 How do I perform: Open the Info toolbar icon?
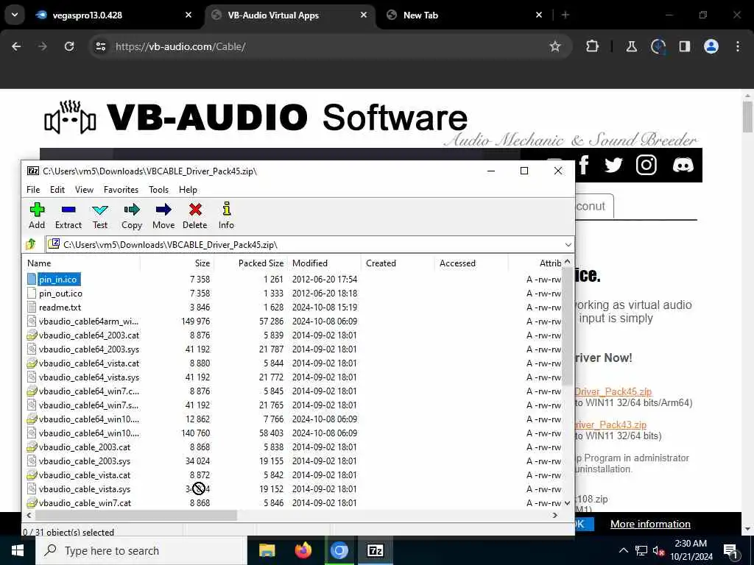[226, 216]
